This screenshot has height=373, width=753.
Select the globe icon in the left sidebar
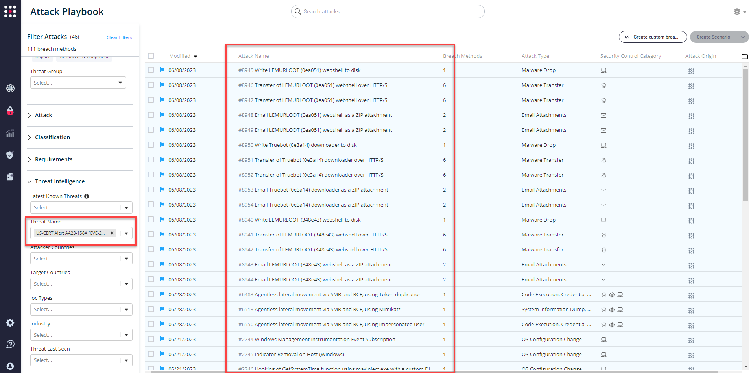click(x=10, y=88)
